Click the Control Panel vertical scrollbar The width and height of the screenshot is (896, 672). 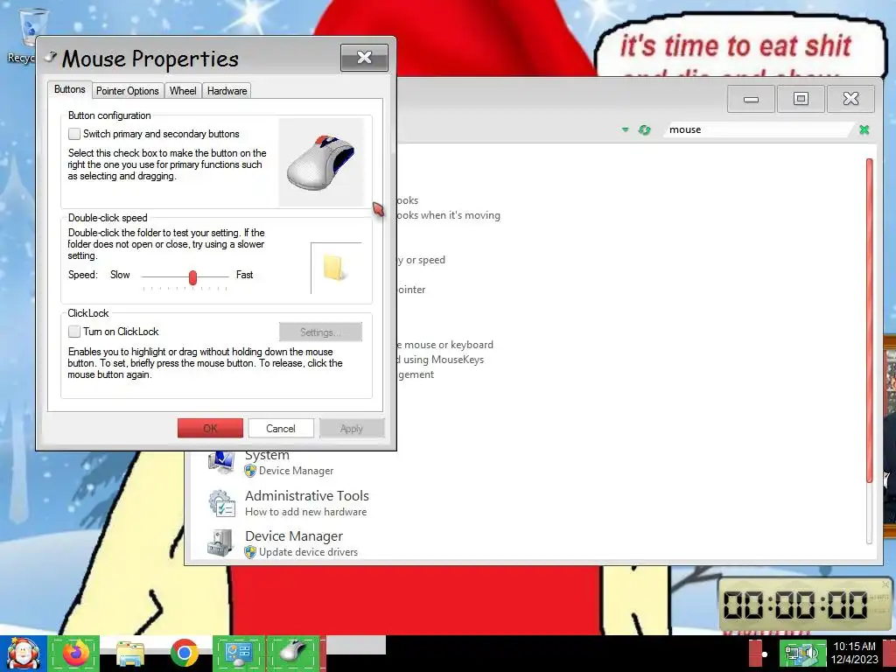870,320
